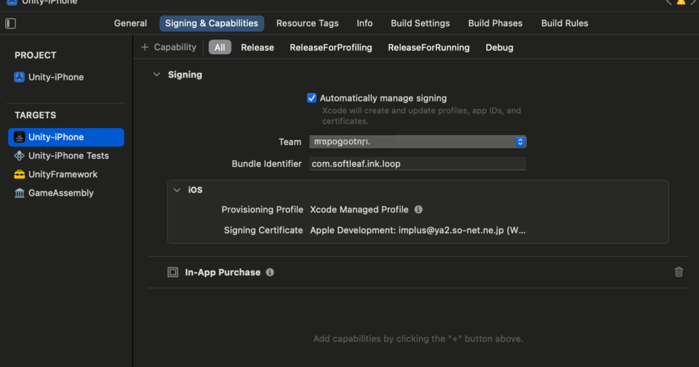The image size is (699, 367).
Task: Switch to the Build Settings tab
Action: coord(420,23)
